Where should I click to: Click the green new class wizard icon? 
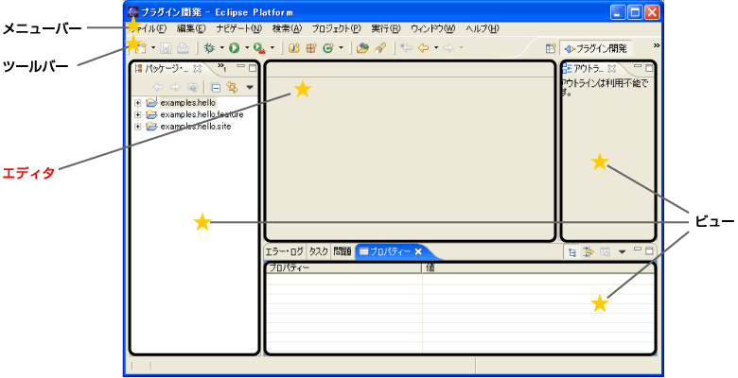click(328, 48)
